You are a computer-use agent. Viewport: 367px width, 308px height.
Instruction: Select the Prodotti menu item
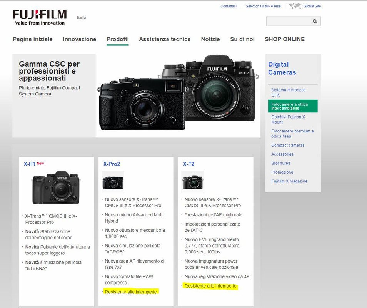pyautogui.click(x=117, y=39)
